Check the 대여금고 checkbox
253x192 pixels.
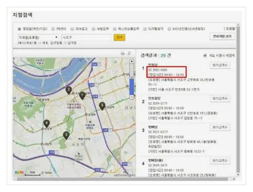72,29
